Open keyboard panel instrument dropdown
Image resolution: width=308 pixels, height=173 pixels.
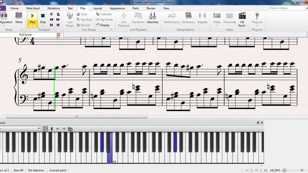coord(38,128)
